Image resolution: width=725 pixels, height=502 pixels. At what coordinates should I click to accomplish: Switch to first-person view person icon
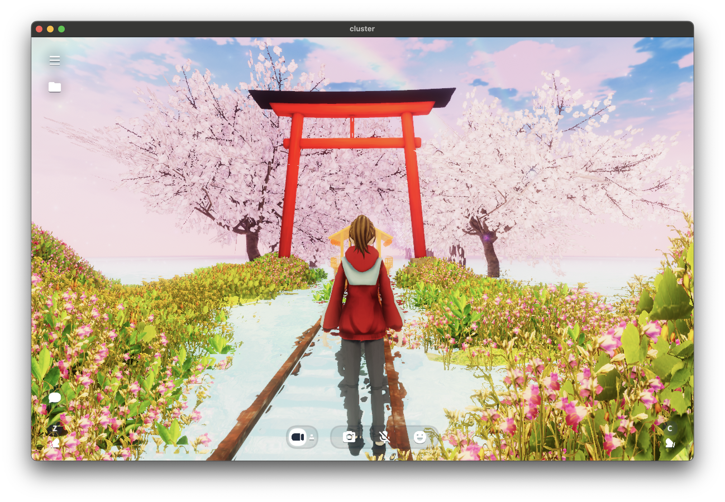[x=312, y=437]
